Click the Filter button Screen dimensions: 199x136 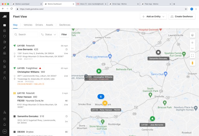click(64, 34)
